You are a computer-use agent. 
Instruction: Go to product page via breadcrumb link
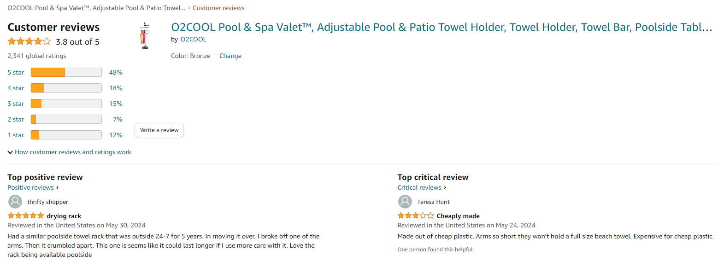(x=96, y=8)
